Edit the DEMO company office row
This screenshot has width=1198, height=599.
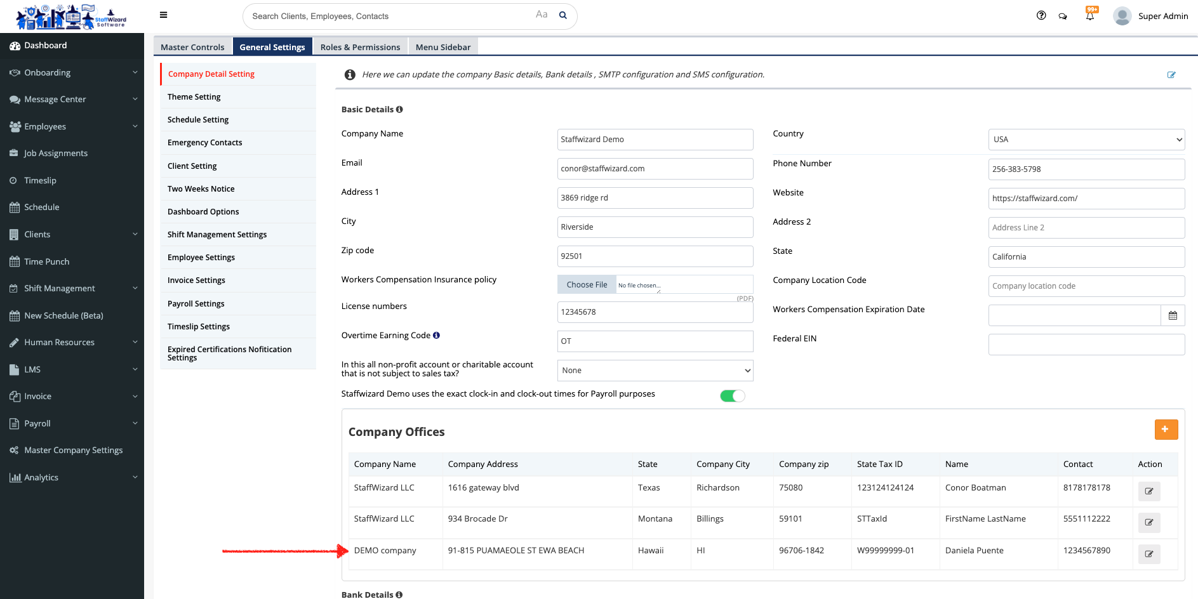[x=1148, y=554]
